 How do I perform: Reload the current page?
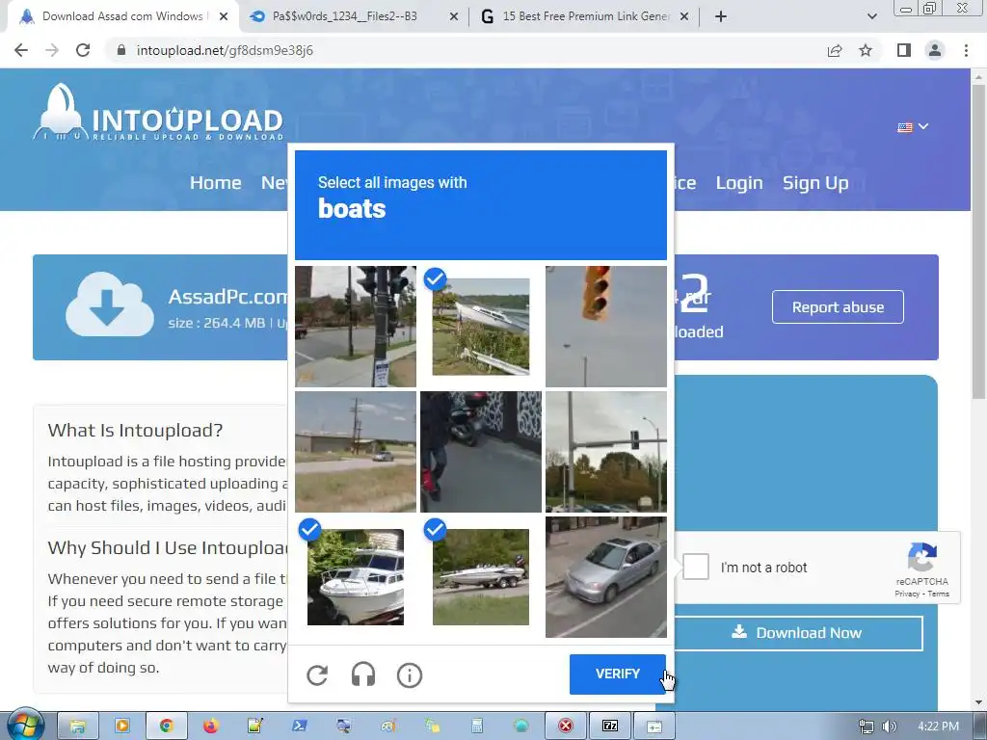pos(83,50)
